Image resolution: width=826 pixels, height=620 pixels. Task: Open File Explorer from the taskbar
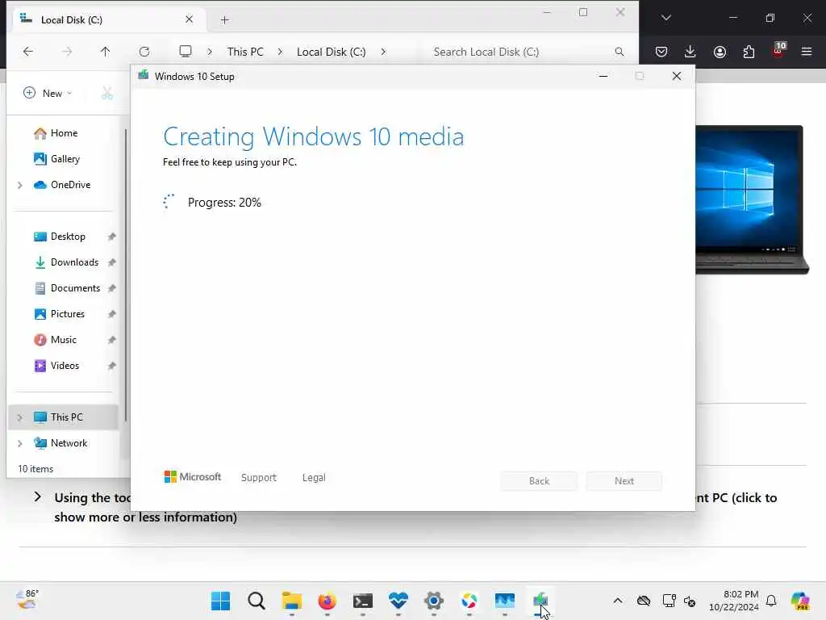[291, 601]
